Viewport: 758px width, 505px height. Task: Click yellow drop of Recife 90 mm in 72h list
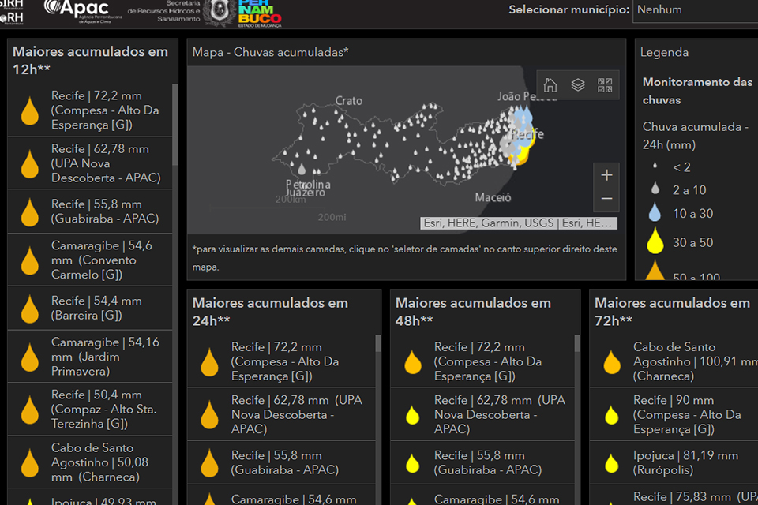612,415
